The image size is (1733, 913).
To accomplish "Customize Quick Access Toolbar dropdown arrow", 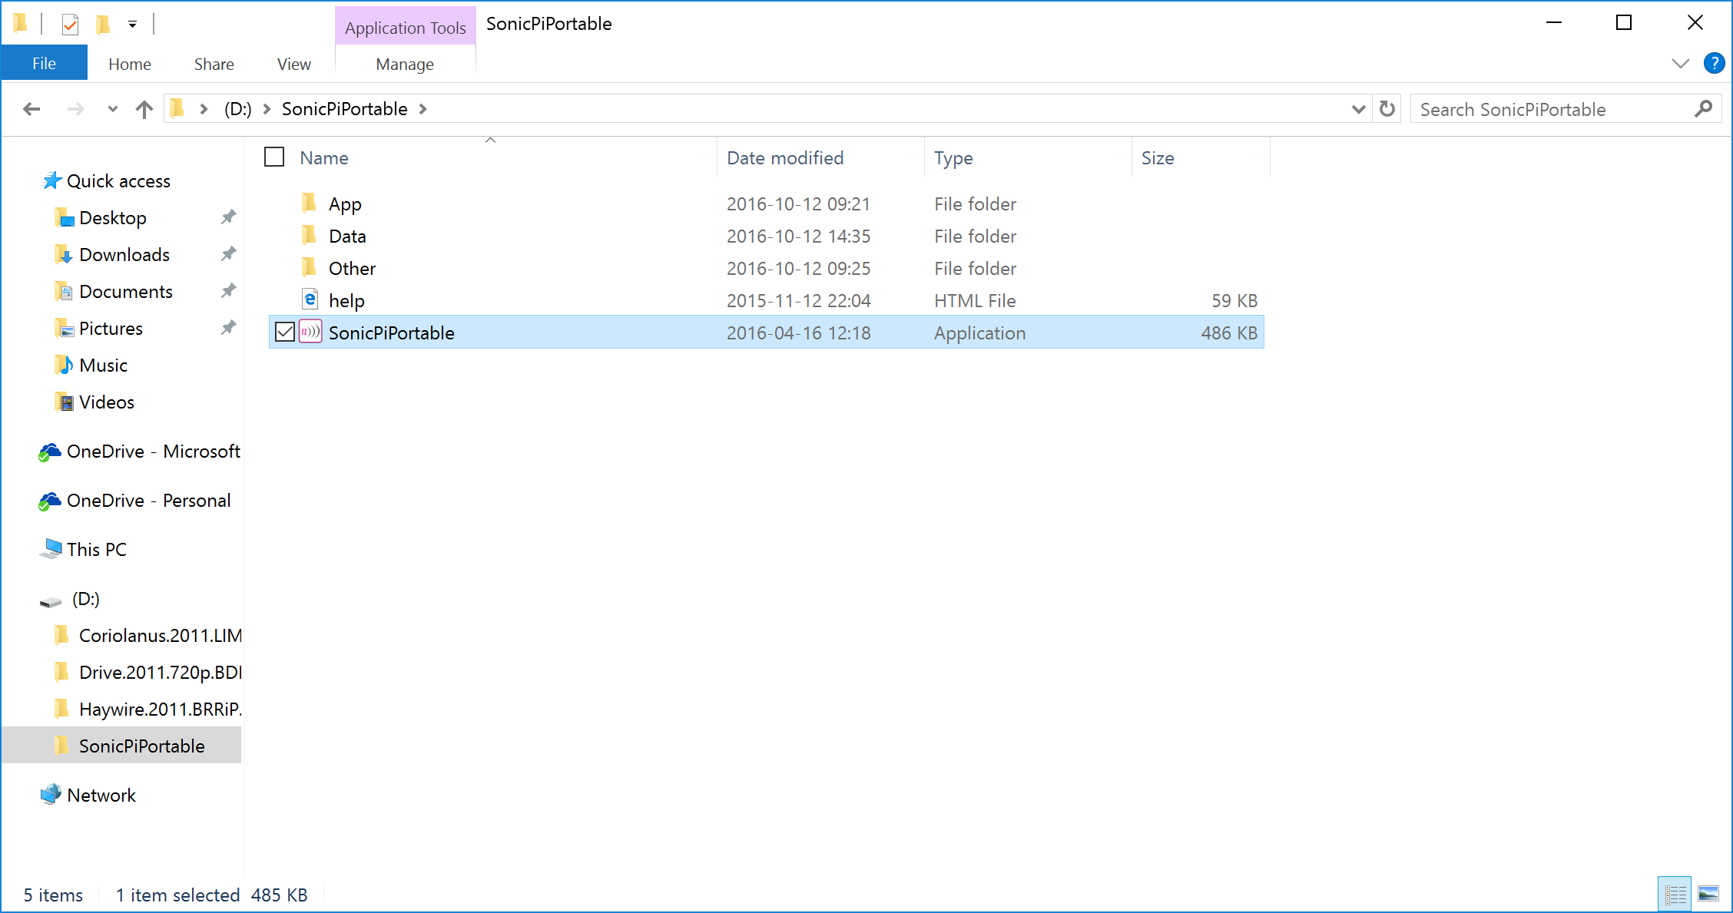I will pos(132,25).
